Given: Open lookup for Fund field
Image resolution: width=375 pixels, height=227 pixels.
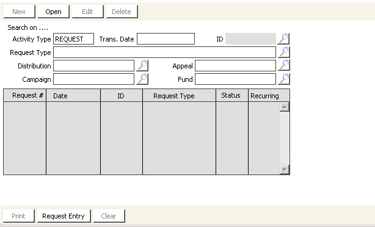Looking at the screenshot, I should tap(283, 79).
